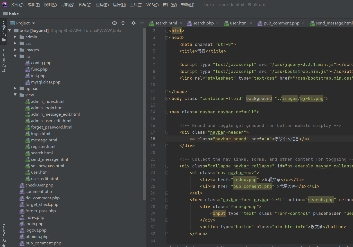The image size is (353, 247).
Task: Open the 重构(R) menu
Action: [x=102, y=5]
